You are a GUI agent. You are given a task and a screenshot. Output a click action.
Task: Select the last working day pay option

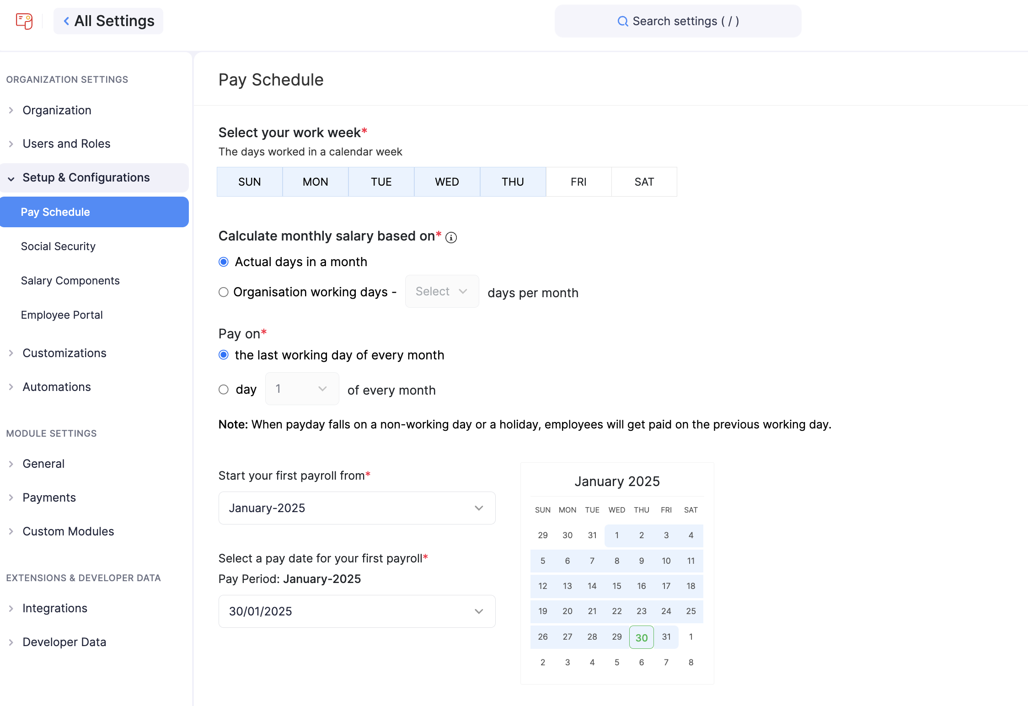224,354
